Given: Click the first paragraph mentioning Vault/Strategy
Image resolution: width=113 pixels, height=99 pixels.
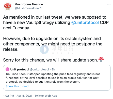Looking at the screenshot, I should [56, 22].
